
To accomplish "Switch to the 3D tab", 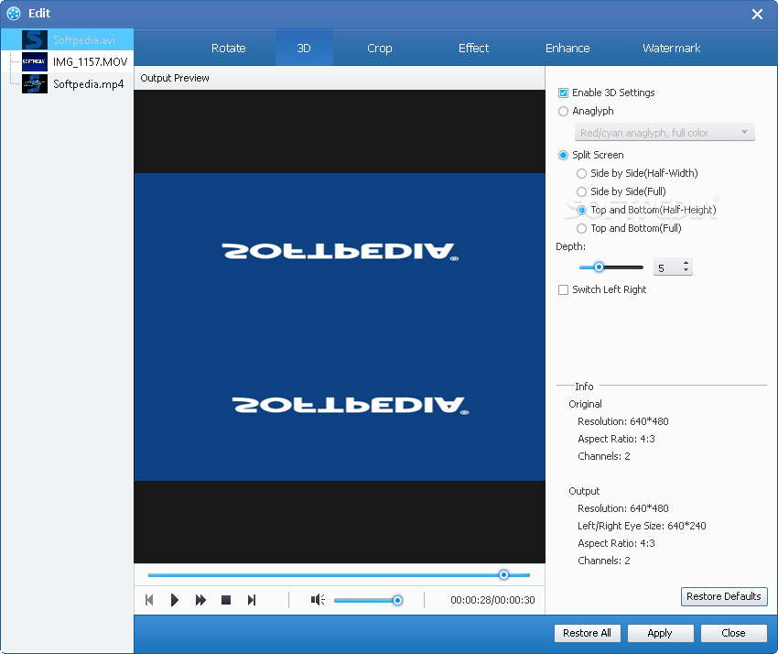I will pyautogui.click(x=304, y=49).
